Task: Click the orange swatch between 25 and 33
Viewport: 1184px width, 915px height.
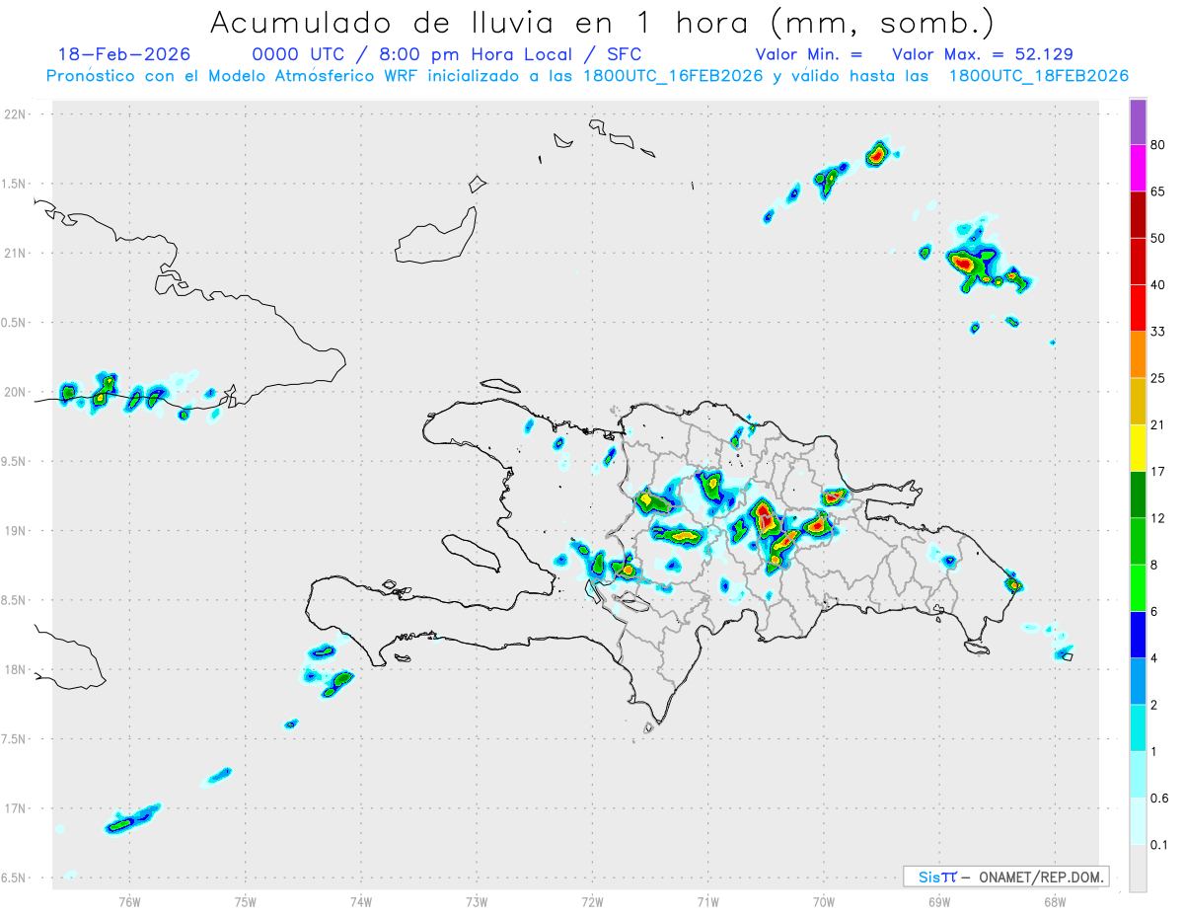Action: pyautogui.click(x=1138, y=354)
